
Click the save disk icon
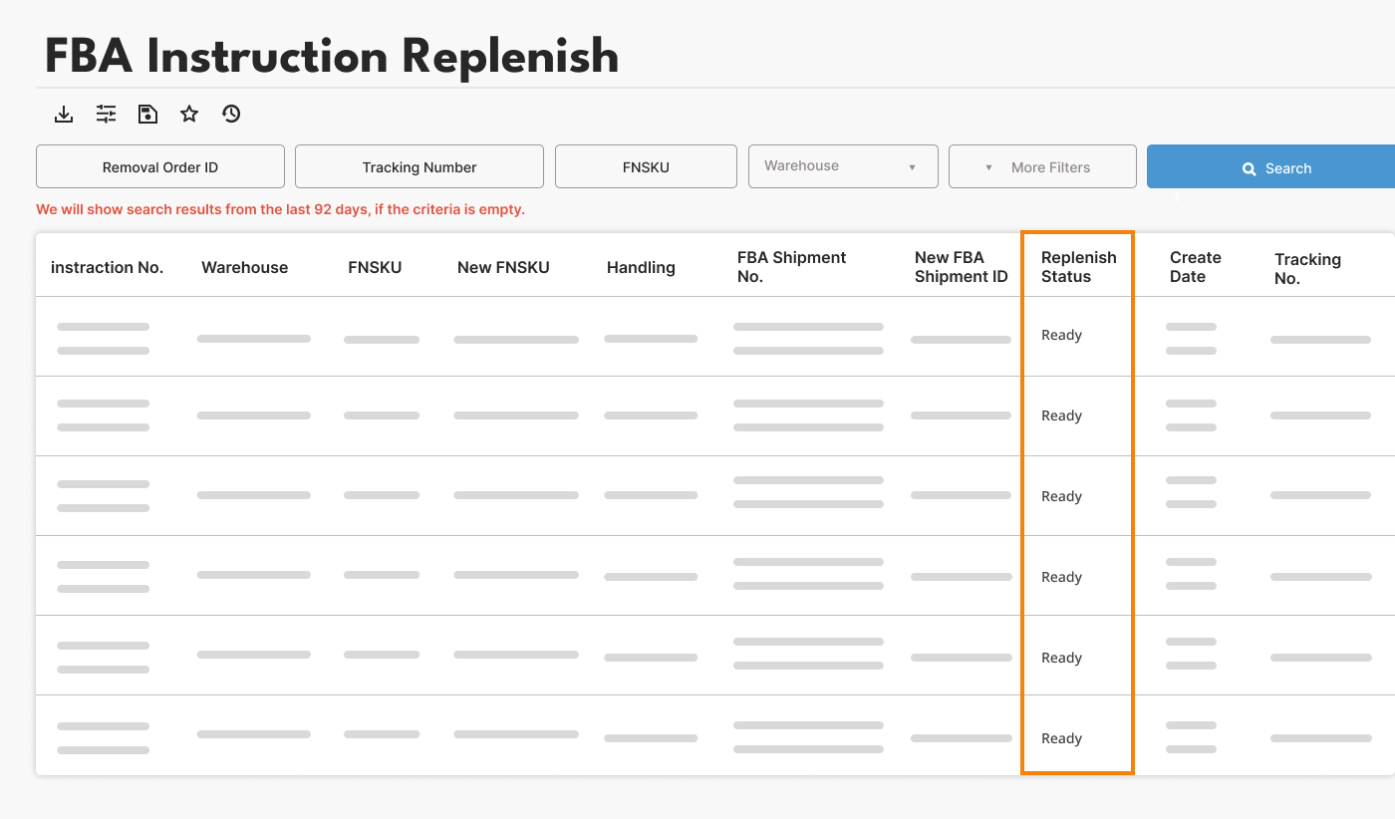(x=147, y=115)
